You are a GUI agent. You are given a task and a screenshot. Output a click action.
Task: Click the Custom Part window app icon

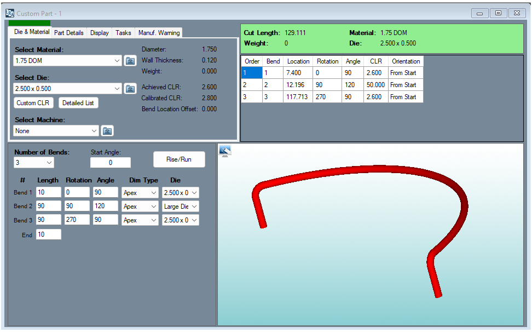pyautogui.click(x=10, y=13)
